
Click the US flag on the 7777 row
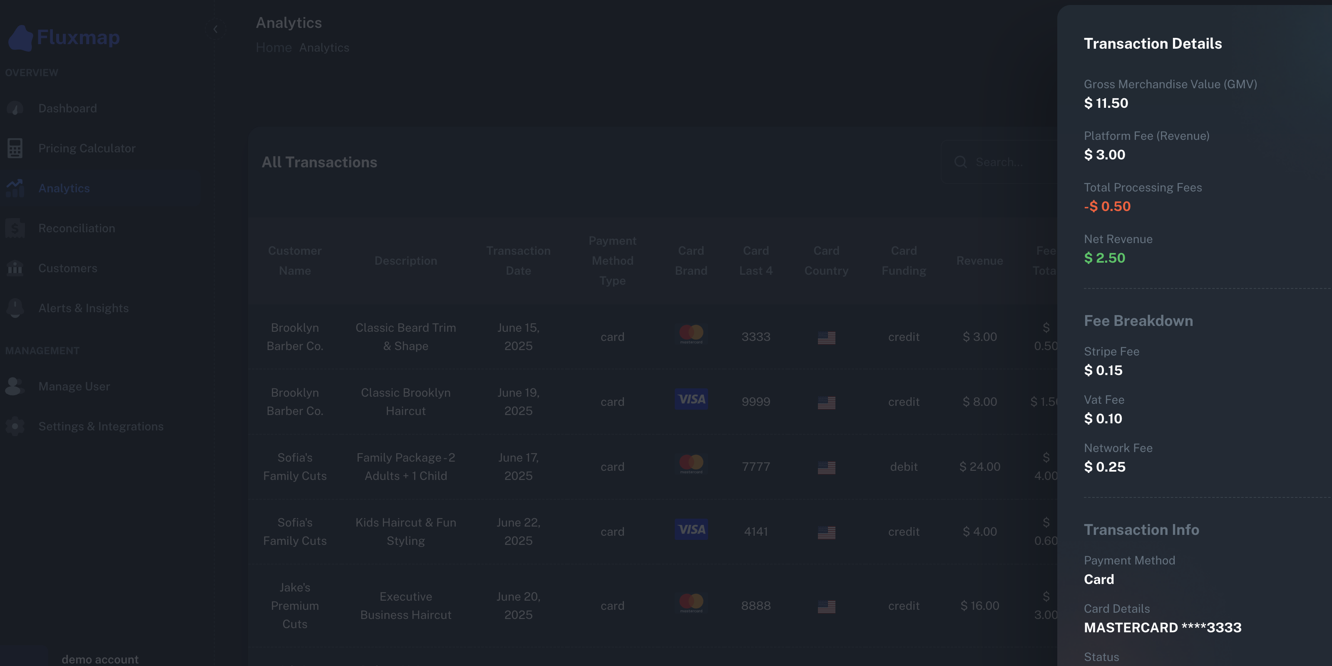click(826, 468)
